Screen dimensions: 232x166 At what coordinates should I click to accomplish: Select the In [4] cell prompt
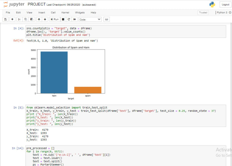tap(19, 28)
